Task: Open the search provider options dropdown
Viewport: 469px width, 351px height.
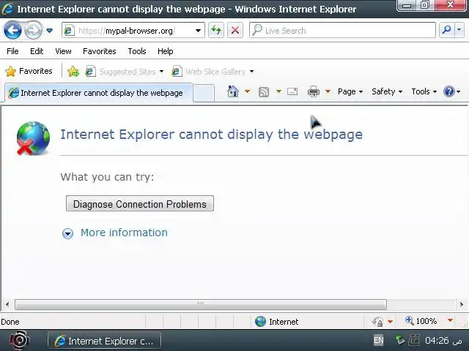Action: (x=459, y=30)
